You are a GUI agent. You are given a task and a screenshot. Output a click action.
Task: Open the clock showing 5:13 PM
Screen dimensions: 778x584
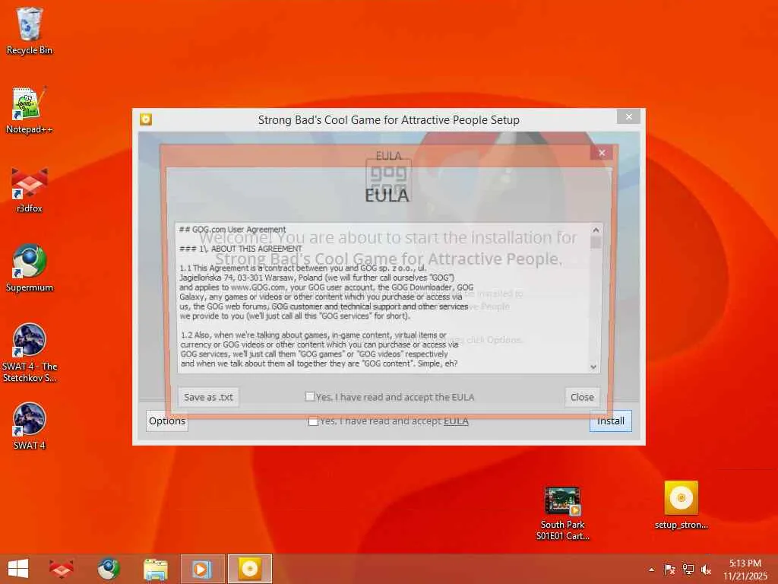[745, 570]
